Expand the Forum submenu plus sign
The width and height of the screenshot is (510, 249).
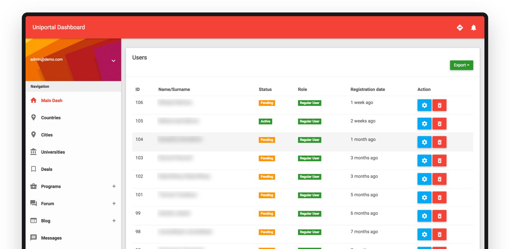(x=114, y=203)
